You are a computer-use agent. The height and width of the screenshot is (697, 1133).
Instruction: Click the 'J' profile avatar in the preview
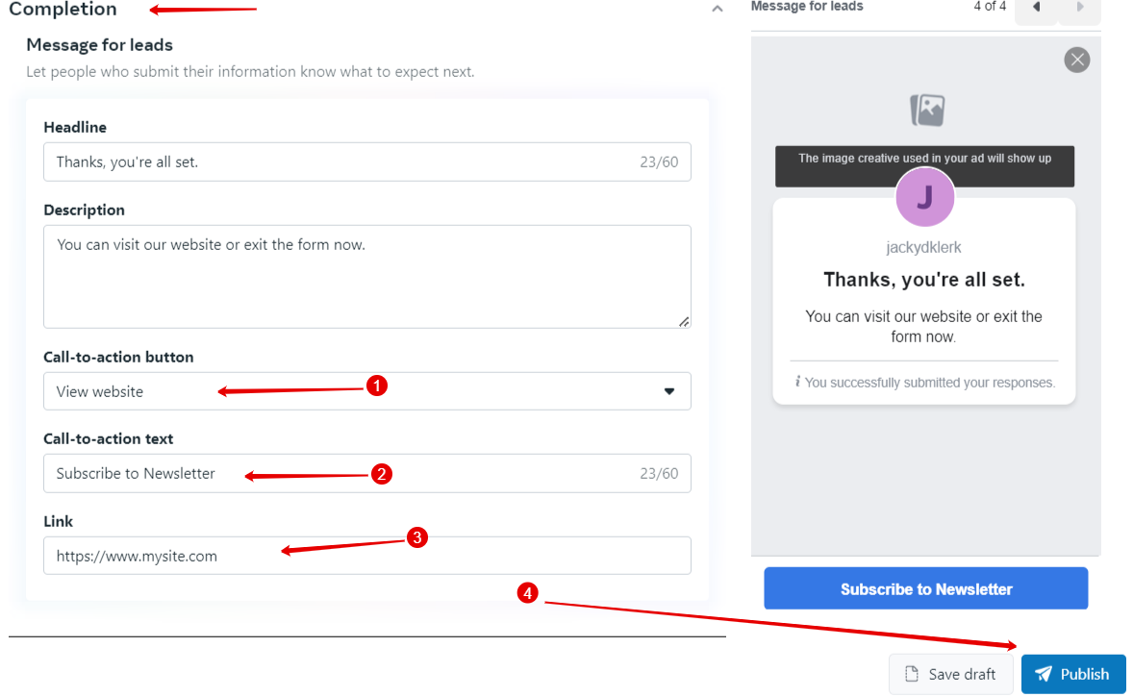[924, 197]
